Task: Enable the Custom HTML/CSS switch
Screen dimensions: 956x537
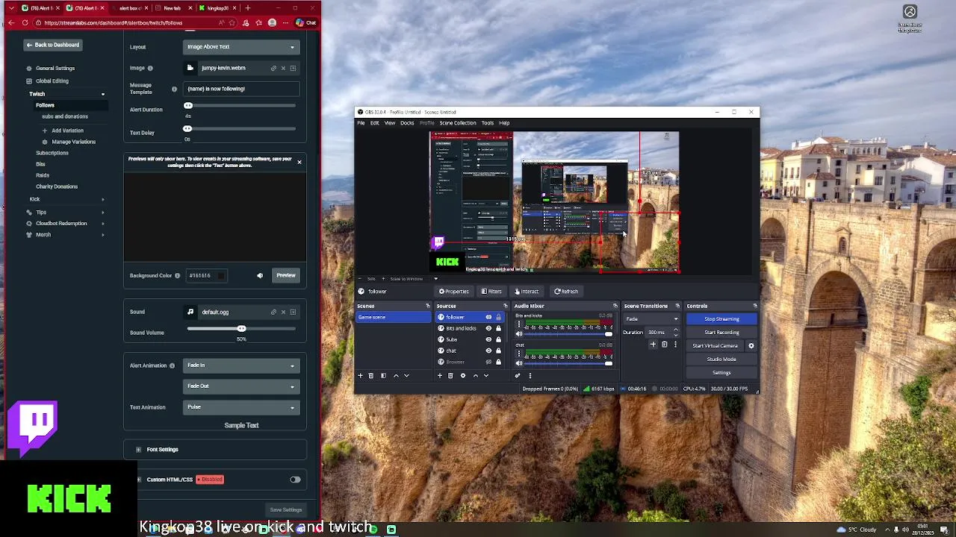Action: [x=295, y=480]
